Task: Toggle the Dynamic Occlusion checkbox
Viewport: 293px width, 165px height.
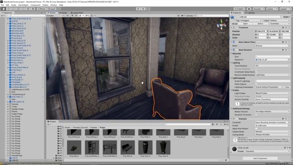Action: pyautogui.click(x=256, y=115)
